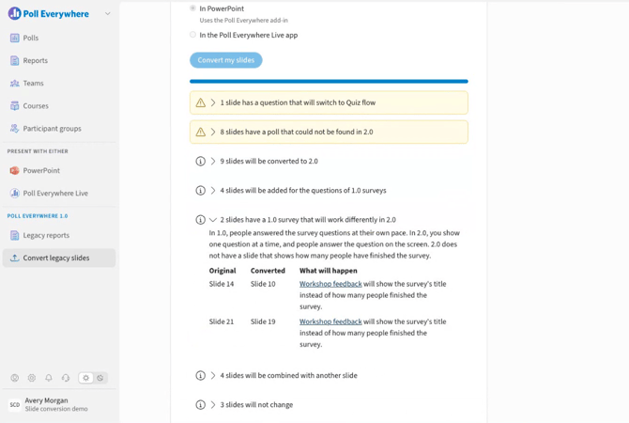
Task: Click the Convert legacy slides upload icon
Action: pos(14,258)
